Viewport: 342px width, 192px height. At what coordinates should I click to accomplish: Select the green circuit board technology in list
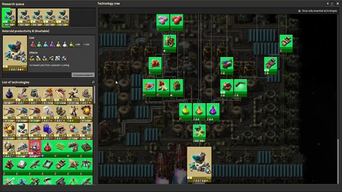(60, 149)
